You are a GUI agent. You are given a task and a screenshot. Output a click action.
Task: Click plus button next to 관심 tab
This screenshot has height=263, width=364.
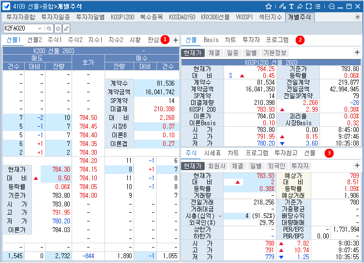[175, 40]
